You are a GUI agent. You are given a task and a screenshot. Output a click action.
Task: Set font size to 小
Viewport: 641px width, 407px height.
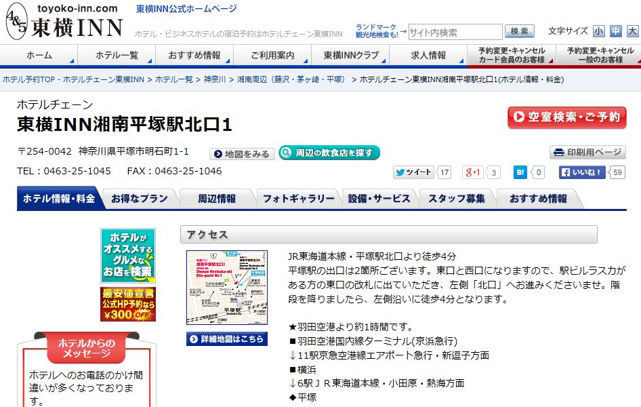click(x=599, y=31)
